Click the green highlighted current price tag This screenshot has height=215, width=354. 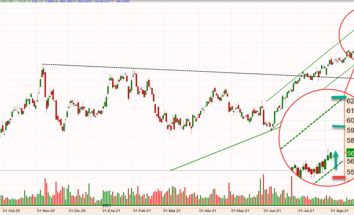pos(350,153)
